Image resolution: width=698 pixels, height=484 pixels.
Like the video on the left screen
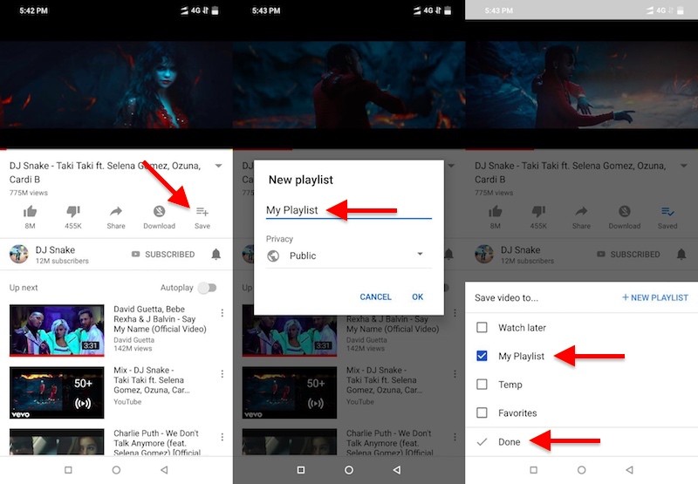(x=30, y=211)
